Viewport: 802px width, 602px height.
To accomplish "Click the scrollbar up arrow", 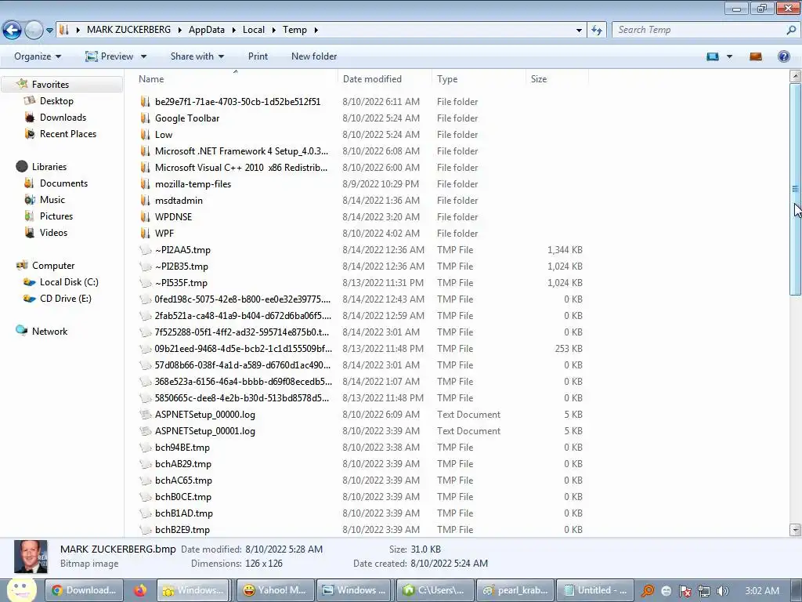I will (796, 76).
